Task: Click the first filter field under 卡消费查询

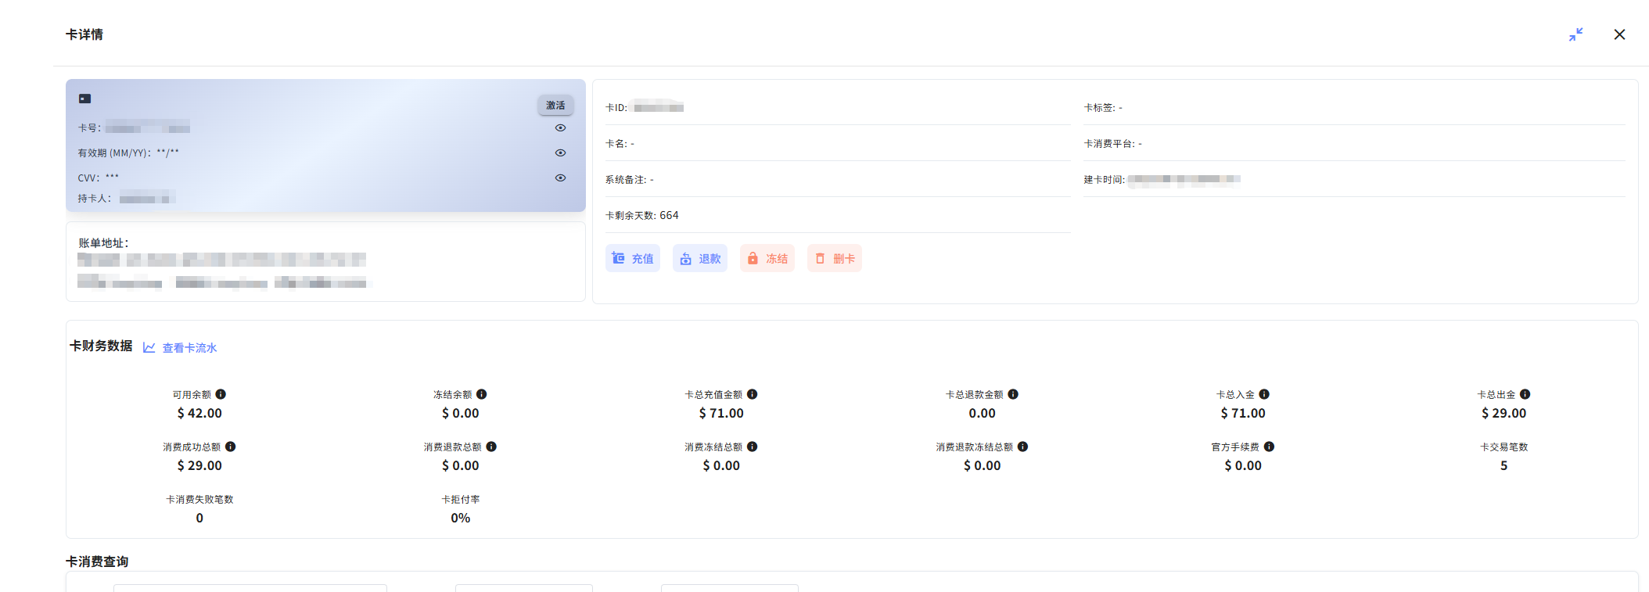Action: [x=250, y=587]
